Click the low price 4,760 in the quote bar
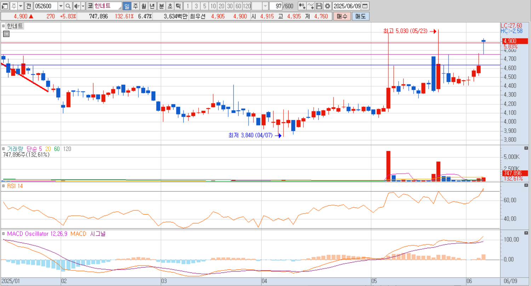Image resolution: width=531 pixels, height=286 pixels. [x=320, y=16]
